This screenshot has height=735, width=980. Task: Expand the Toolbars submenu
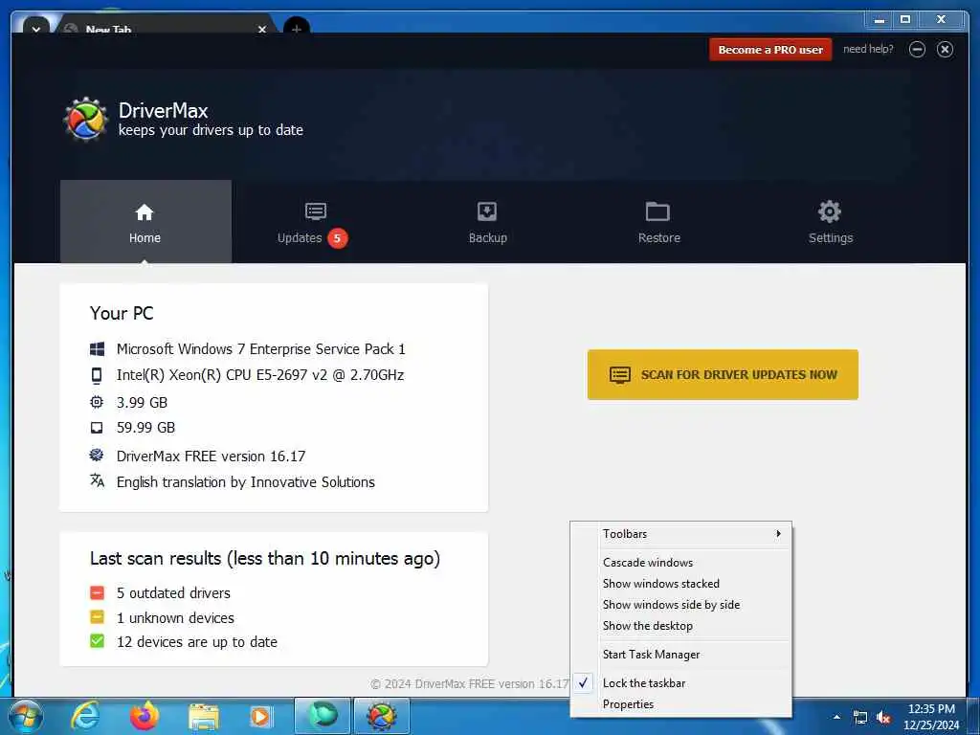681,534
